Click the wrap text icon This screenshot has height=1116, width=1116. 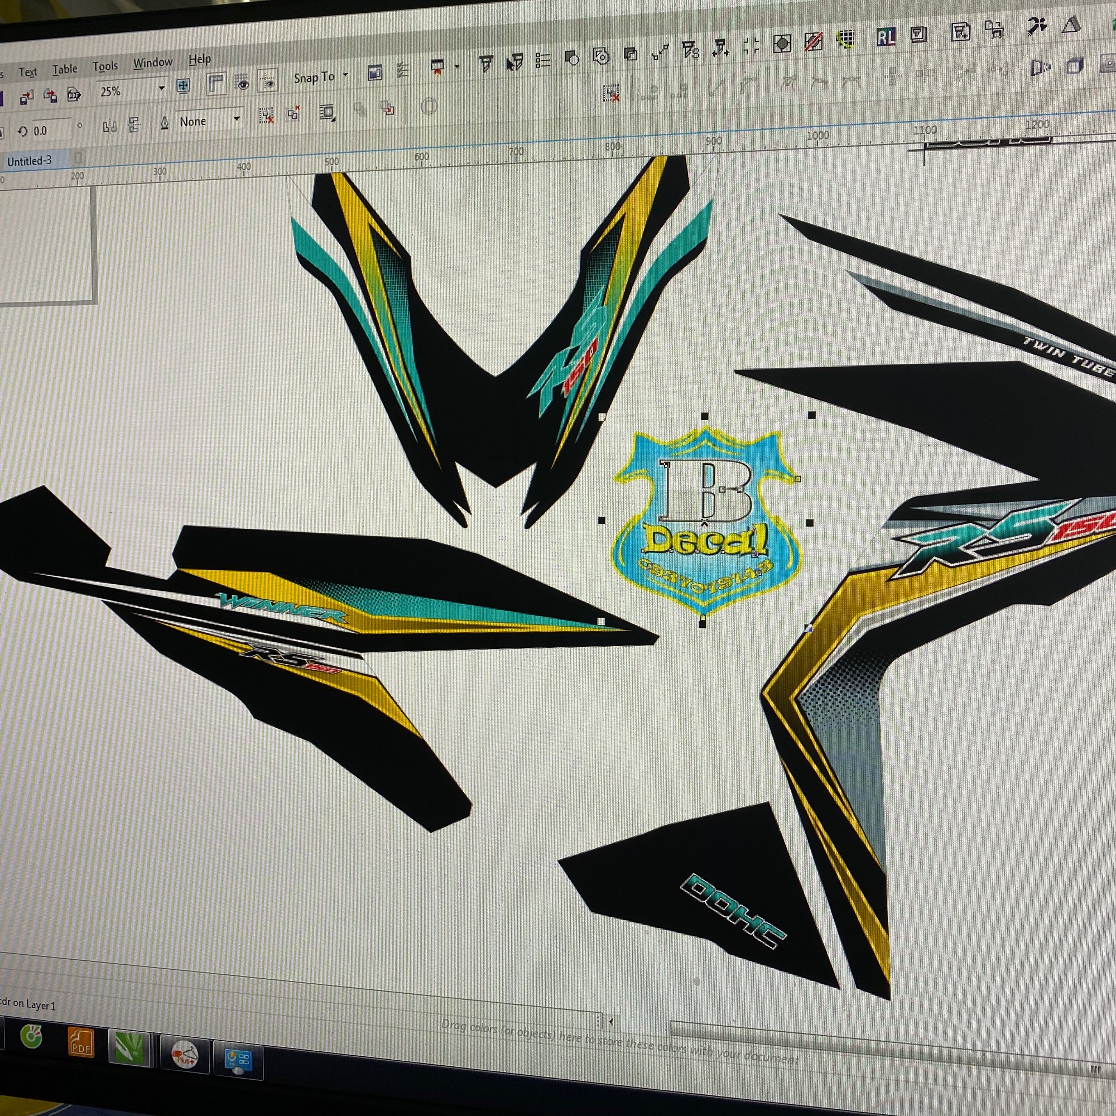(328, 112)
